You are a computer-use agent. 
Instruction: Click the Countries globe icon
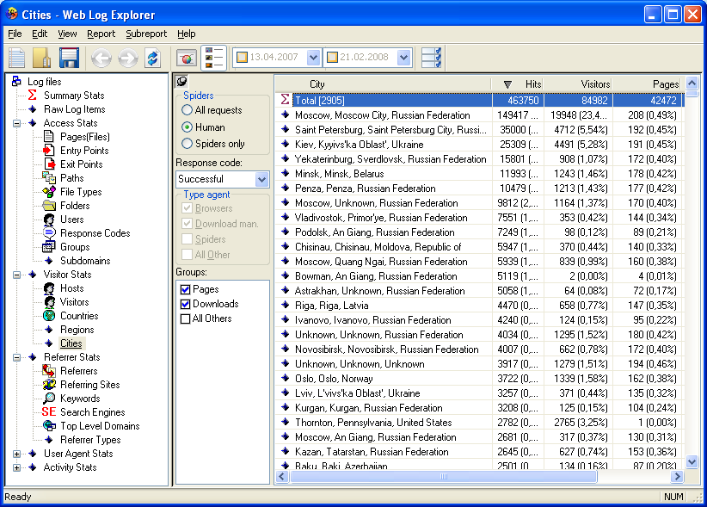(49, 316)
